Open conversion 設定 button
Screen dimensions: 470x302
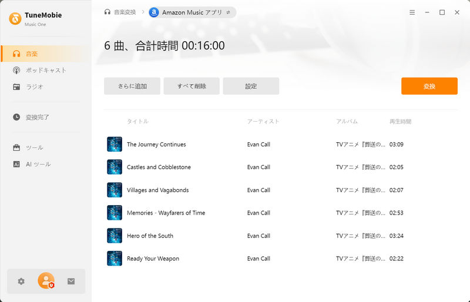pyautogui.click(x=251, y=86)
